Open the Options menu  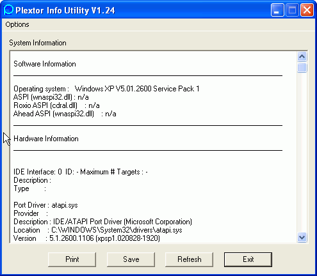pos(17,24)
